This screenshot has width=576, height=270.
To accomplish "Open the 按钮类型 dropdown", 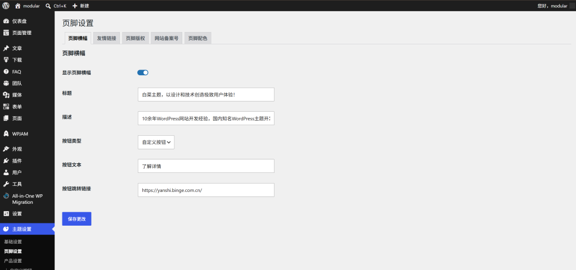I will 156,142.
